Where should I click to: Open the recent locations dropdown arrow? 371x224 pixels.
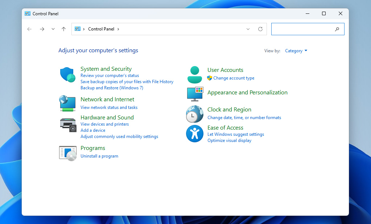click(x=53, y=29)
